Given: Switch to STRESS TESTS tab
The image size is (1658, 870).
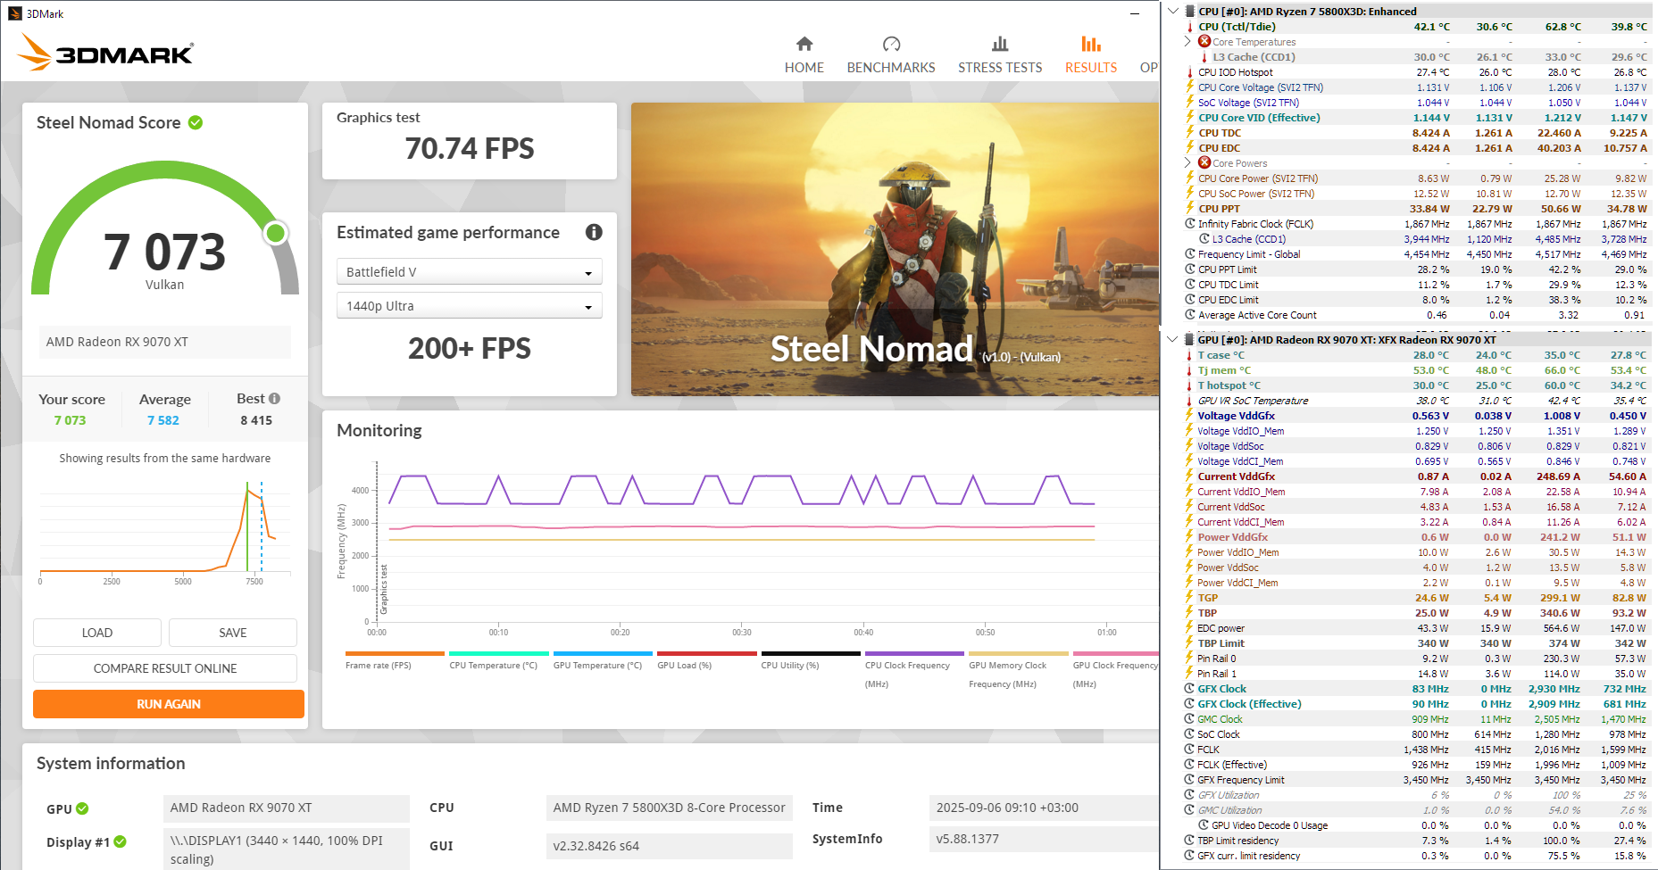Looking at the screenshot, I should pyautogui.click(x=1000, y=55).
